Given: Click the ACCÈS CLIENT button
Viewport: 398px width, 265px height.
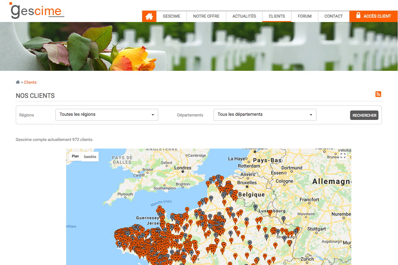Looking at the screenshot, I should pyautogui.click(x=373, y=16).
